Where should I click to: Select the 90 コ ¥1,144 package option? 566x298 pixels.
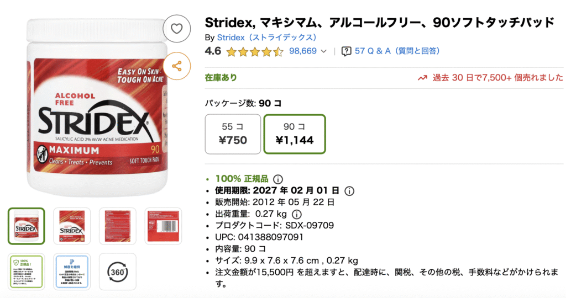[x=295, y=134]
